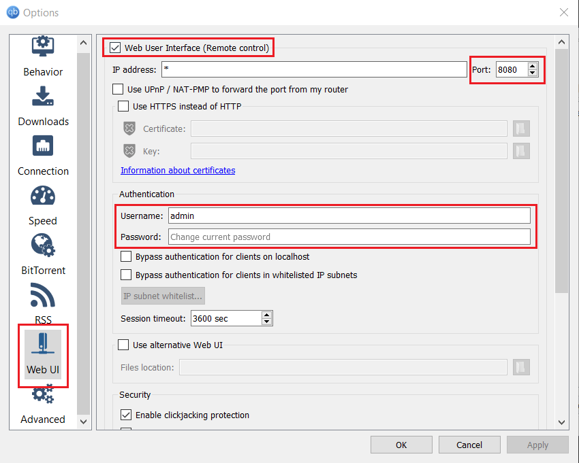Toggle the Web User Interface checkbox

pyautogui.click(x=116, y=48)
